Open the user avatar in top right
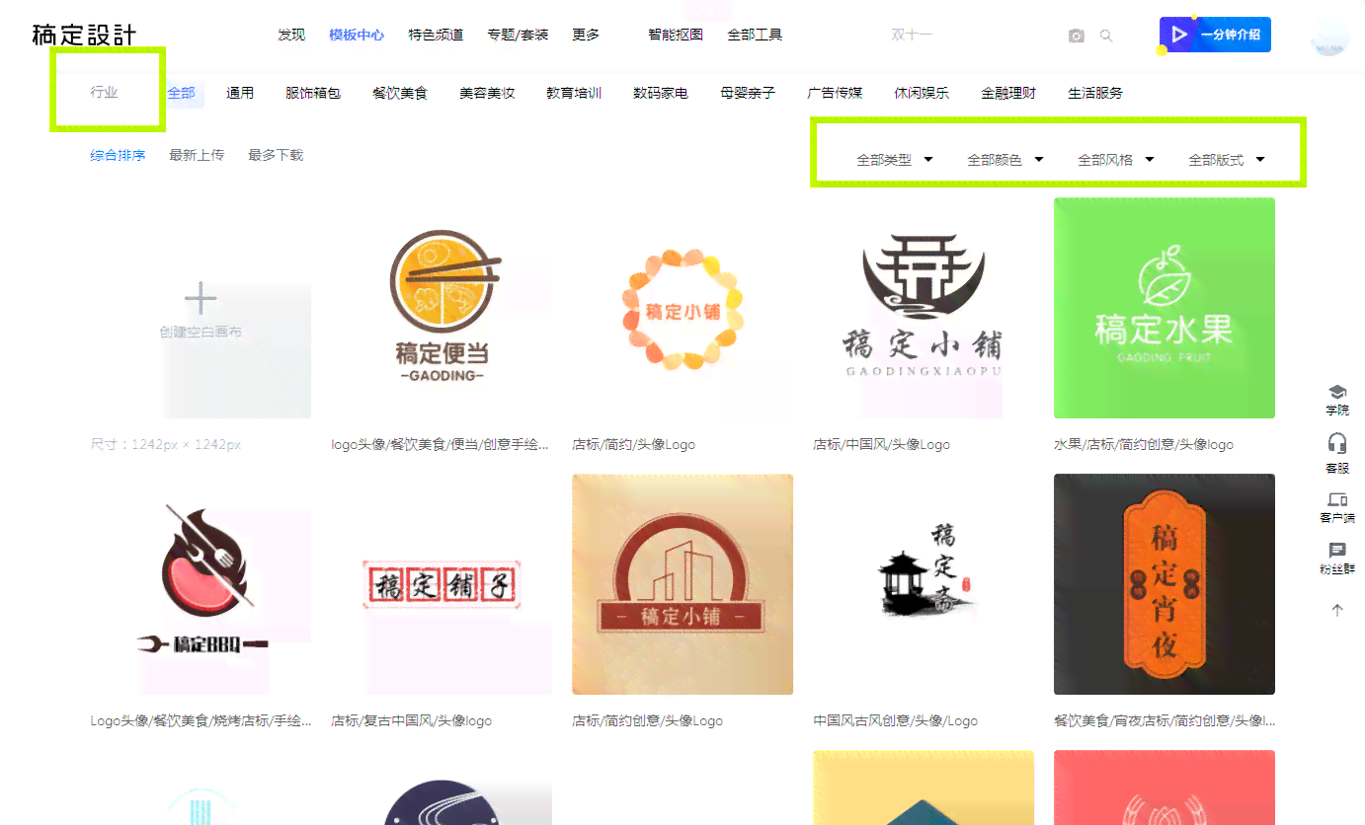Viewport: 1365px width, 825px height. [1328, 37]
